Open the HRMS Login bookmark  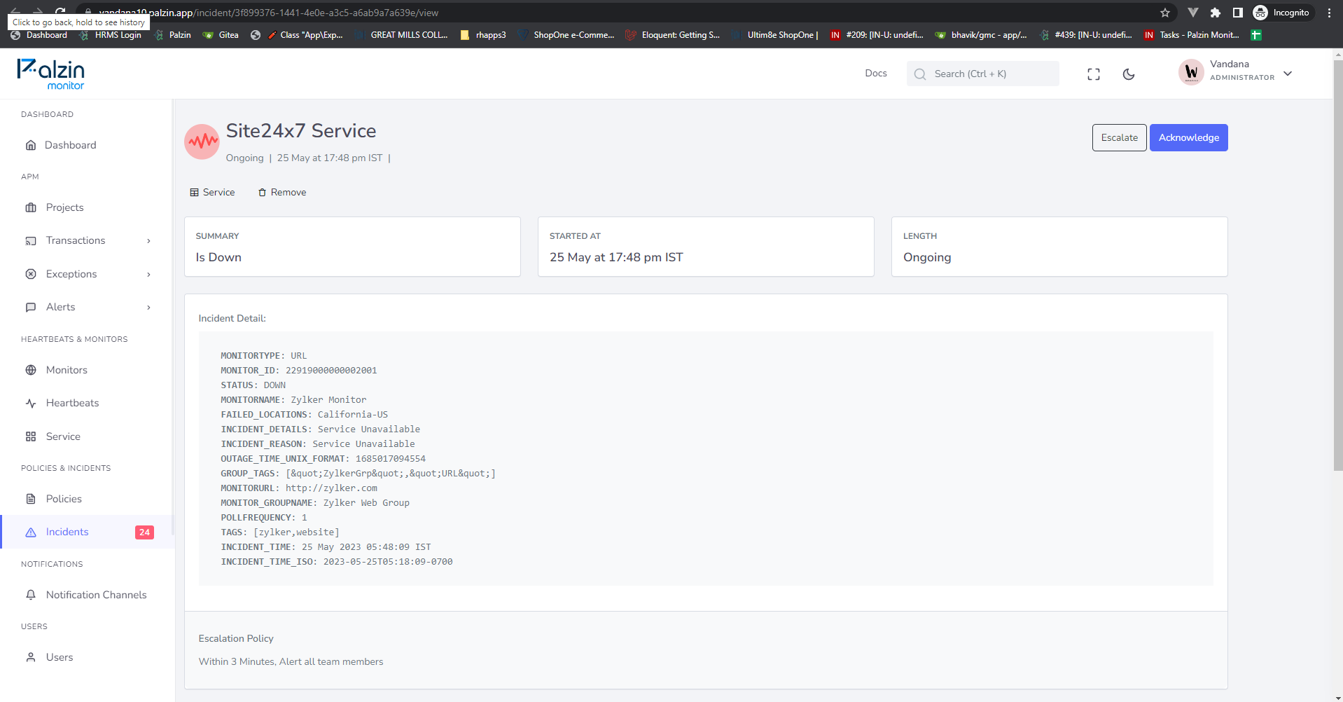[x=111, y=35]
